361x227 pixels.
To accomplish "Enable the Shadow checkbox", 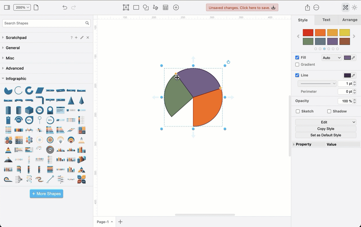I will tap(329, 111).
